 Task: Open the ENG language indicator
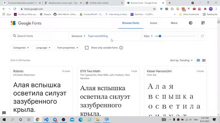tap(196, 120)
